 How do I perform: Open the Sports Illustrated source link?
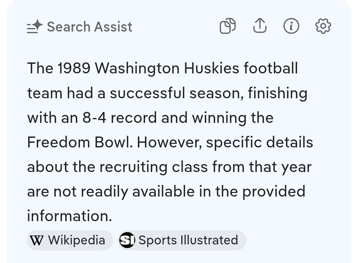click(188, 240)
